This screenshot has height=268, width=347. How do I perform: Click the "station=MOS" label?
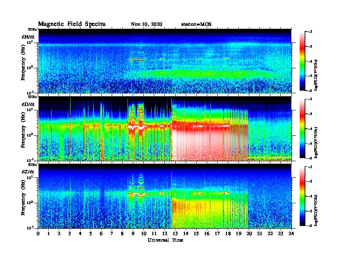pyautogui.click(x=196, y=24)
